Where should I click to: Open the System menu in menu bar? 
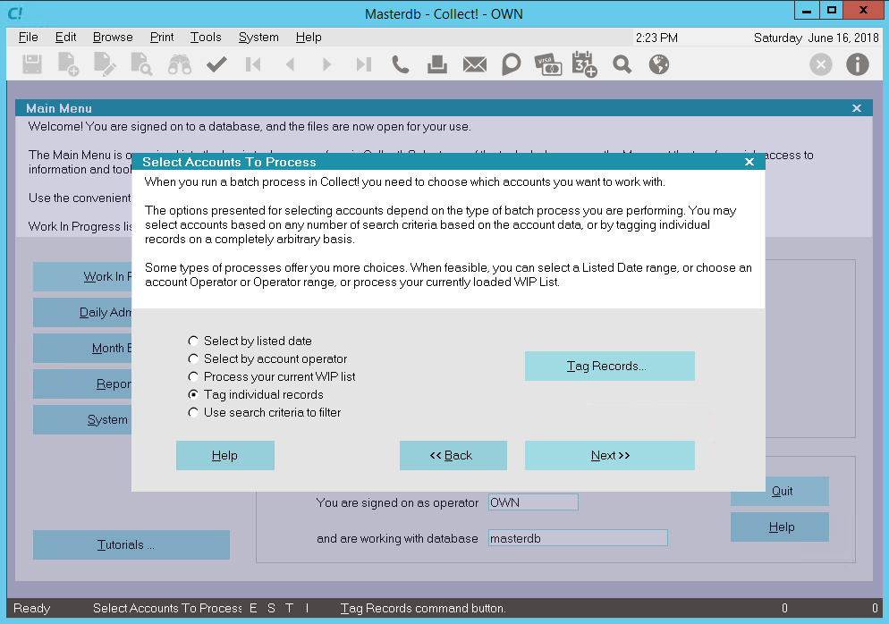coord(258,37)
